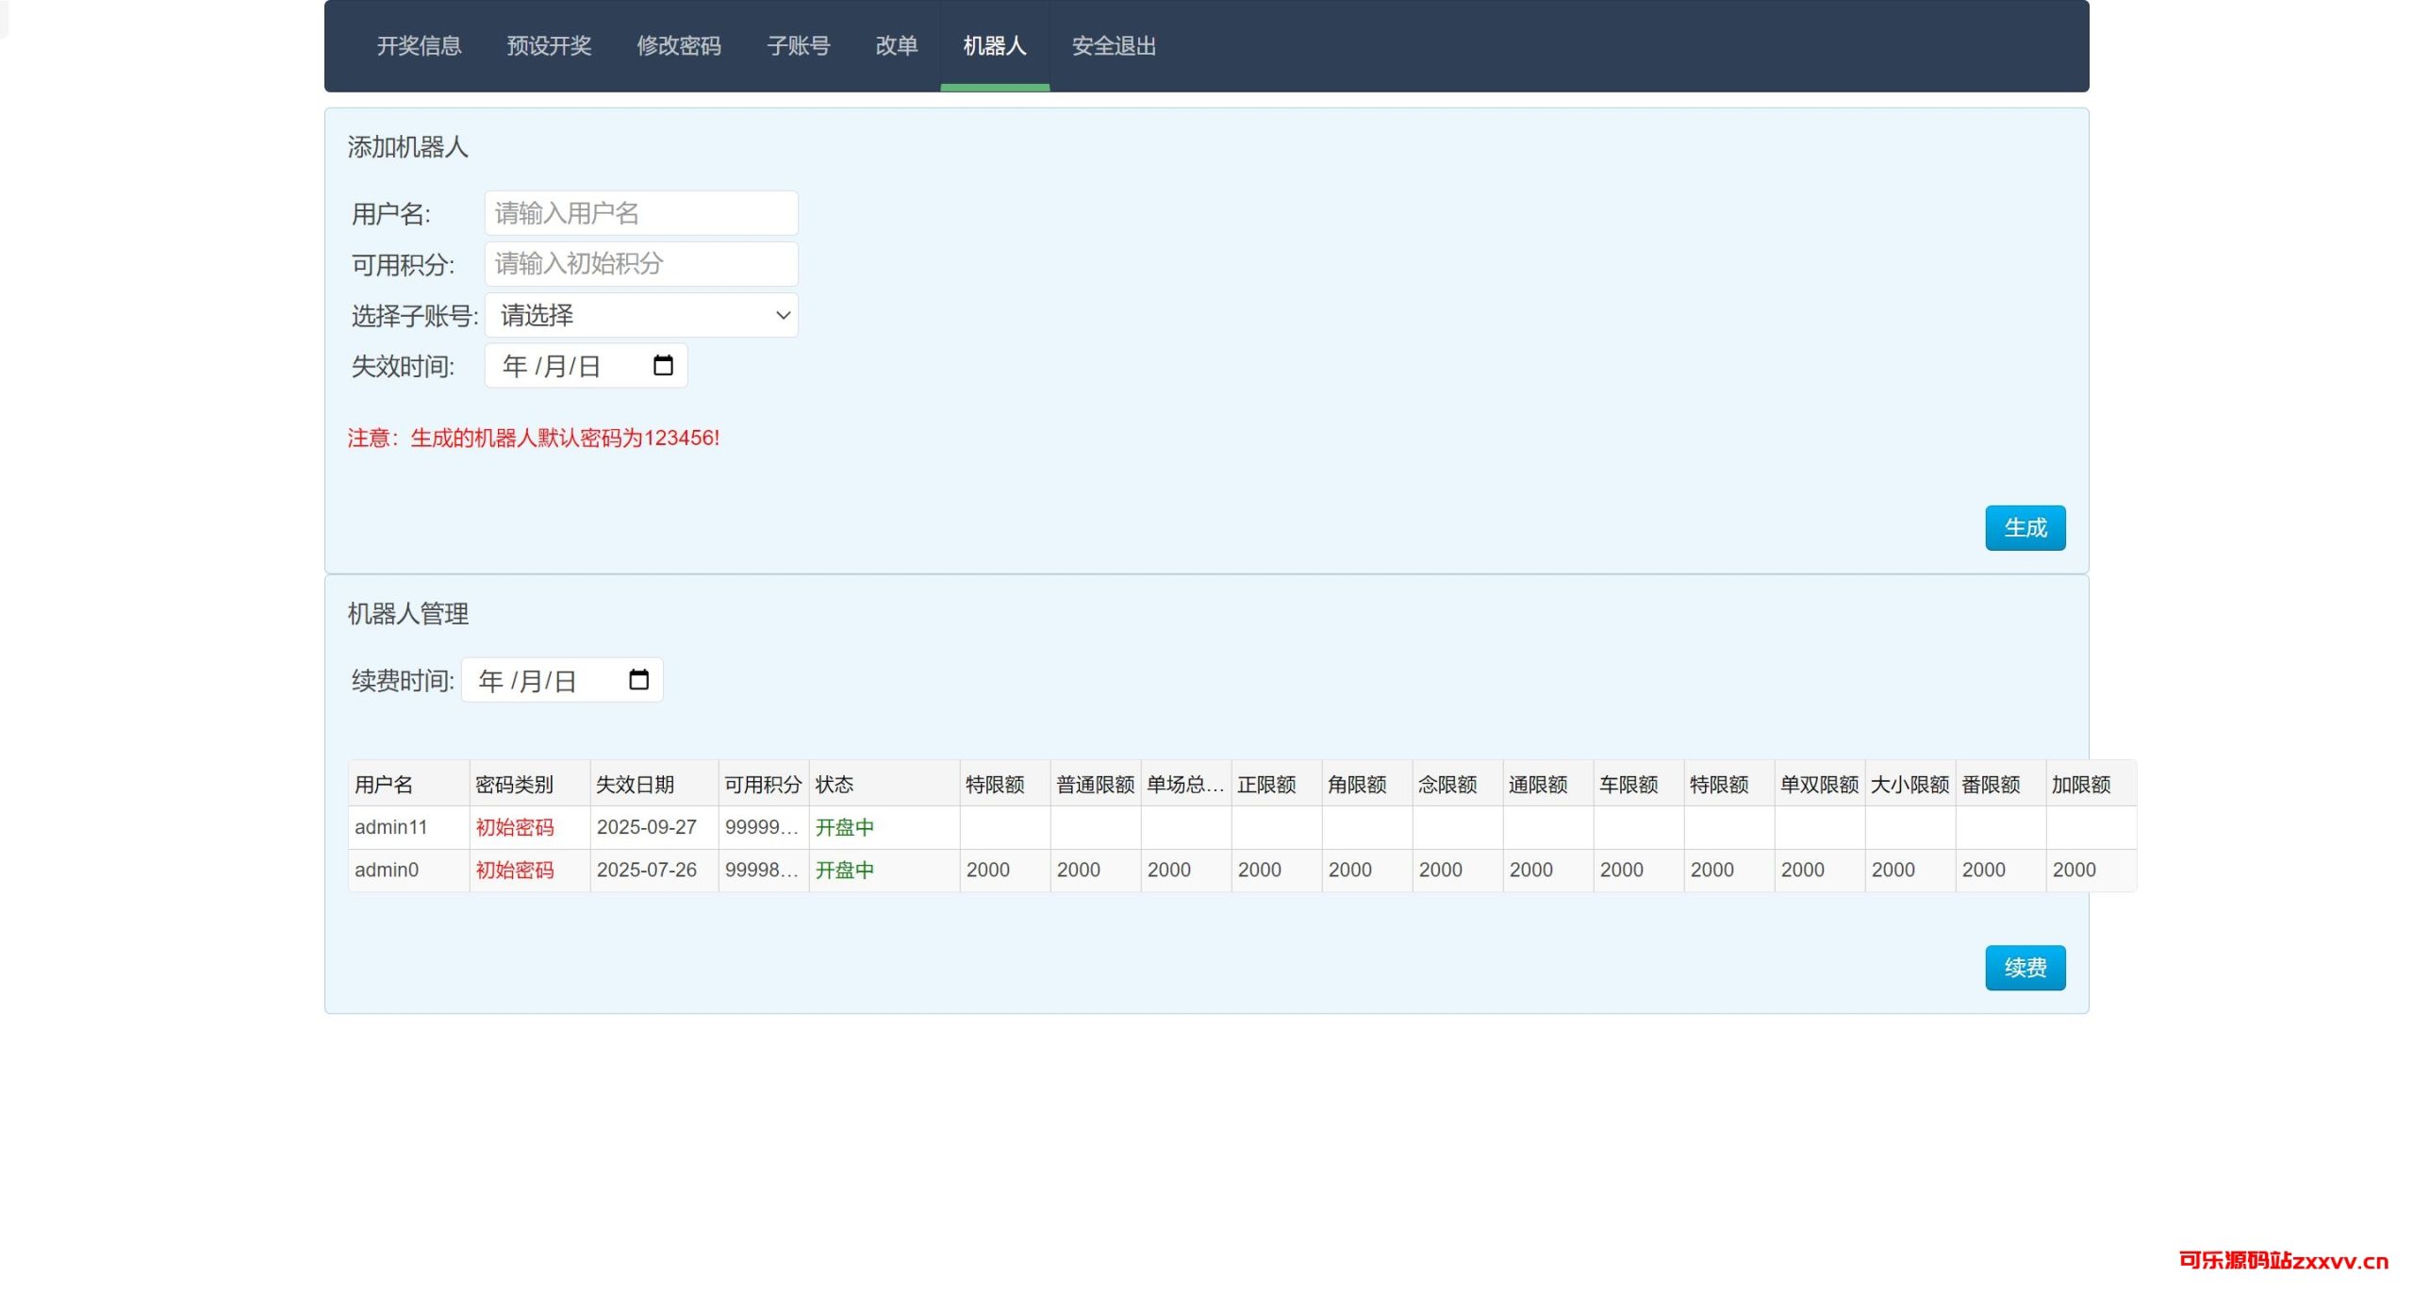Focus the 可用积分 input field
Image resolution: width=2414 pixels, height=1294 pixels.
641,264
